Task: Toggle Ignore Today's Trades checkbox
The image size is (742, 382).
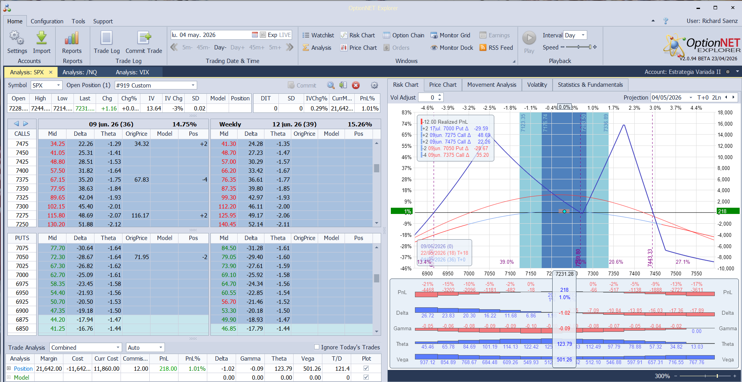Action: point(317,347)
